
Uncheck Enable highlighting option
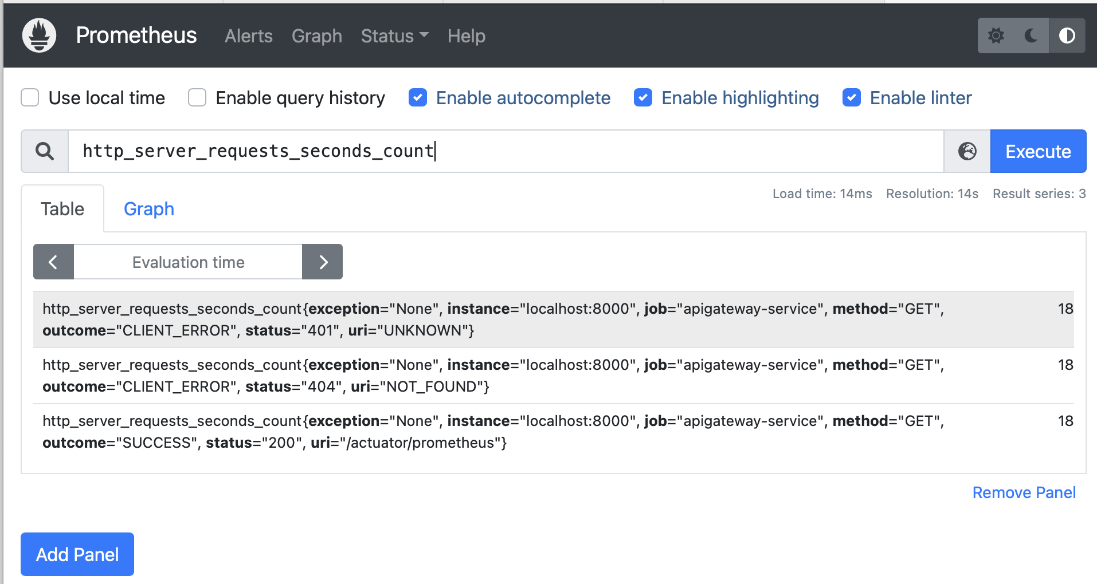coord(643,98)
